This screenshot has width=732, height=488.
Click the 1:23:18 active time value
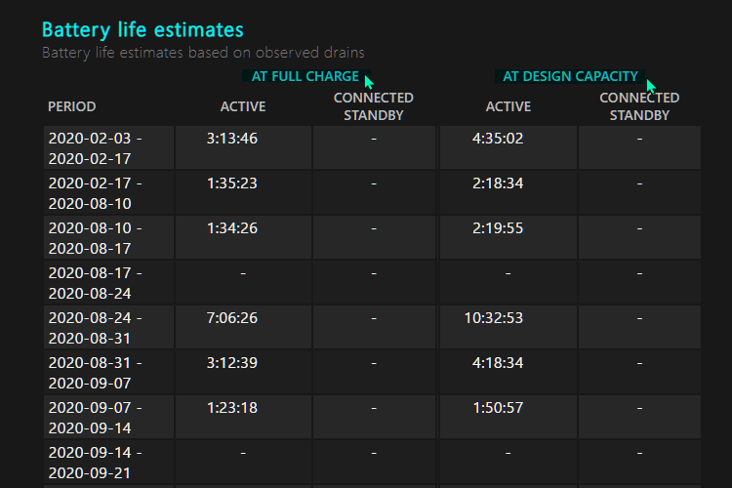point(232,408)
